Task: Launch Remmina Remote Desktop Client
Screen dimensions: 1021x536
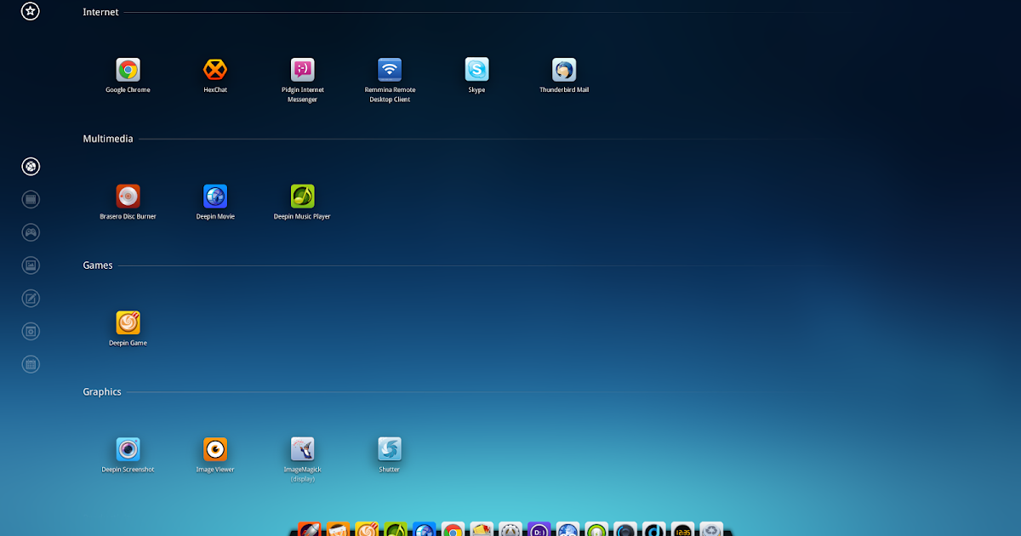Action: tap(390, 70)
